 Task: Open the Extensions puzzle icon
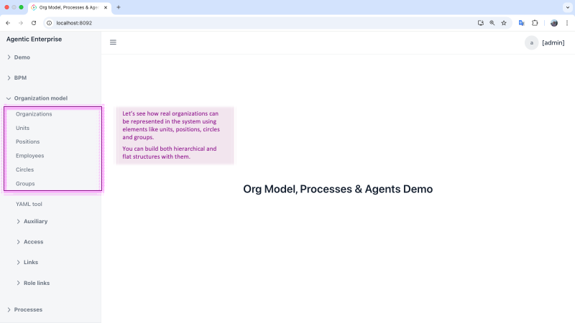click(x=535, y=23)
